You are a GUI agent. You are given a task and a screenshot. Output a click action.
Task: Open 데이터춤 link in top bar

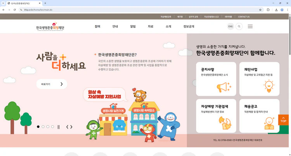228,17
